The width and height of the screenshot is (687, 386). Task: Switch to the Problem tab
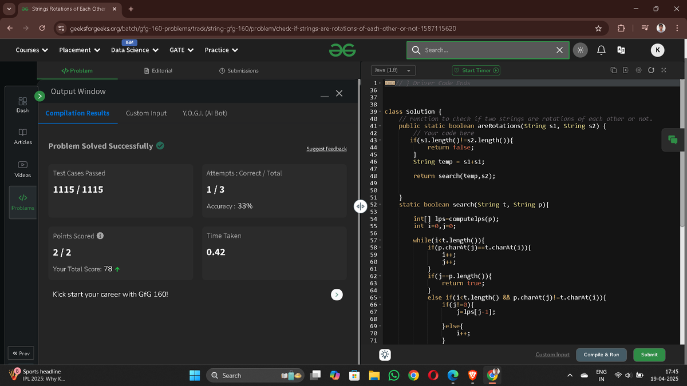click(x=77, y=70)
